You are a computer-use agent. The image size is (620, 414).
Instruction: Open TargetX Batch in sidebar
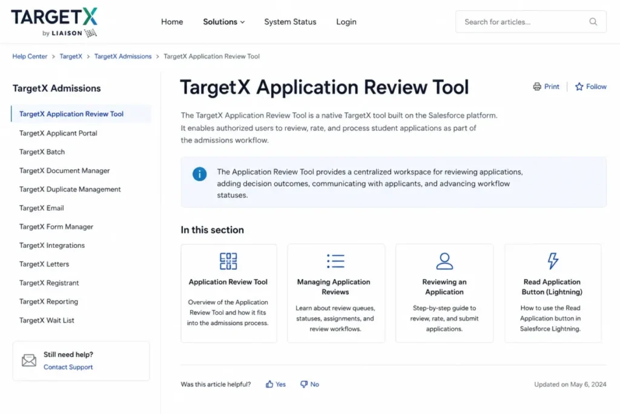click(42, 152)
